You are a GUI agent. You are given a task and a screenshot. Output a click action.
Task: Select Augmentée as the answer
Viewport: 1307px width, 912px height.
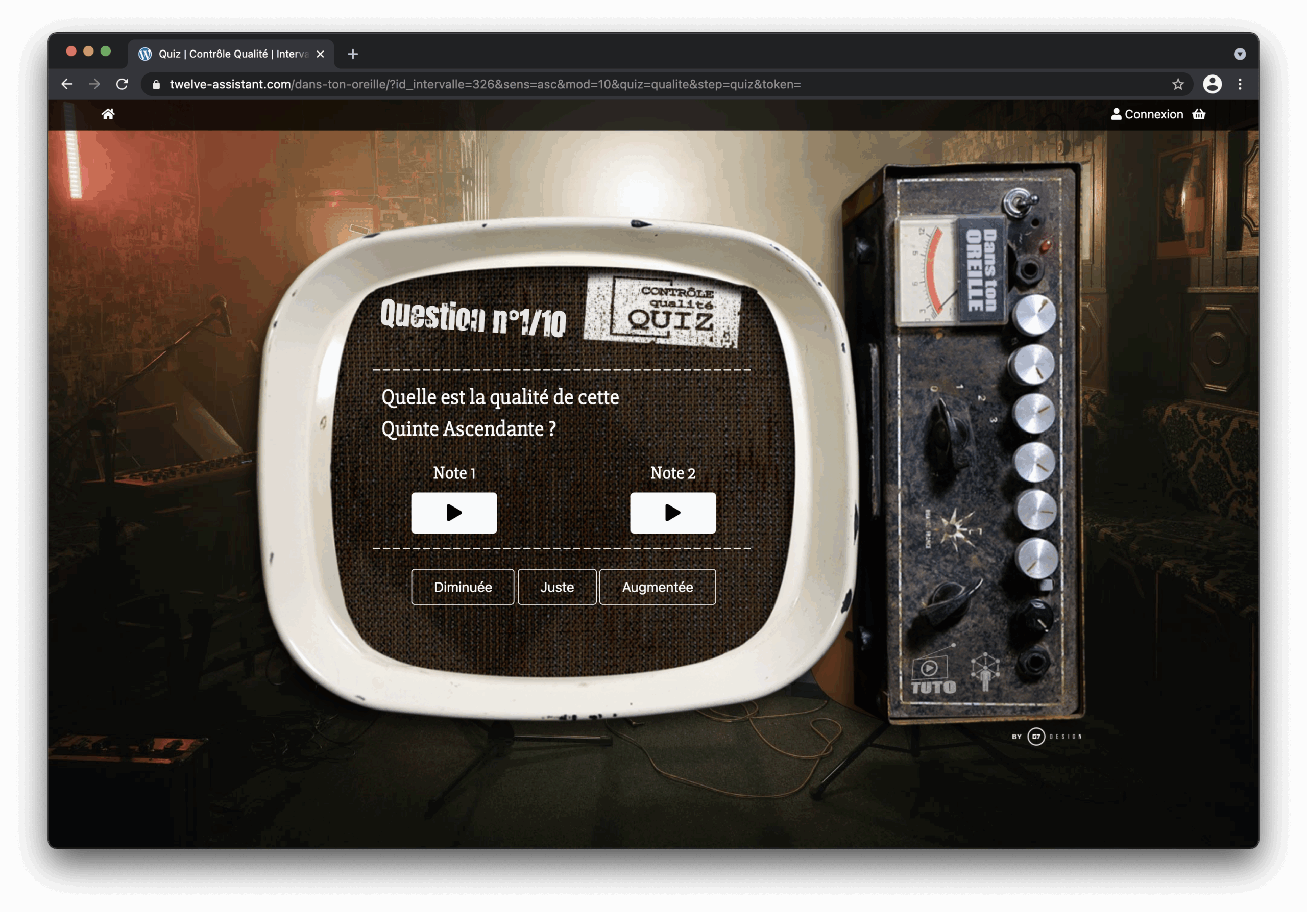[x=657, y=587]
